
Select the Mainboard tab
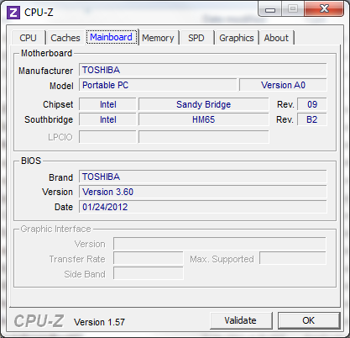coord(112,37)
